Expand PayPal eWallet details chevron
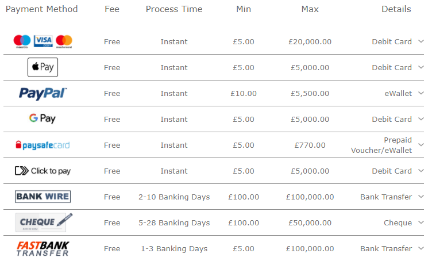 point(421,93)
